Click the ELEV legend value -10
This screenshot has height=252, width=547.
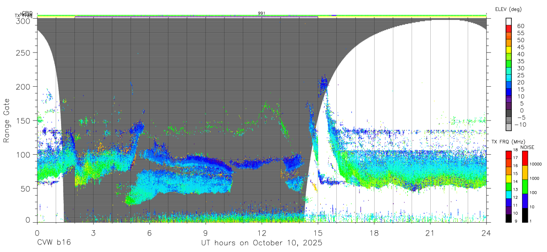520,124
